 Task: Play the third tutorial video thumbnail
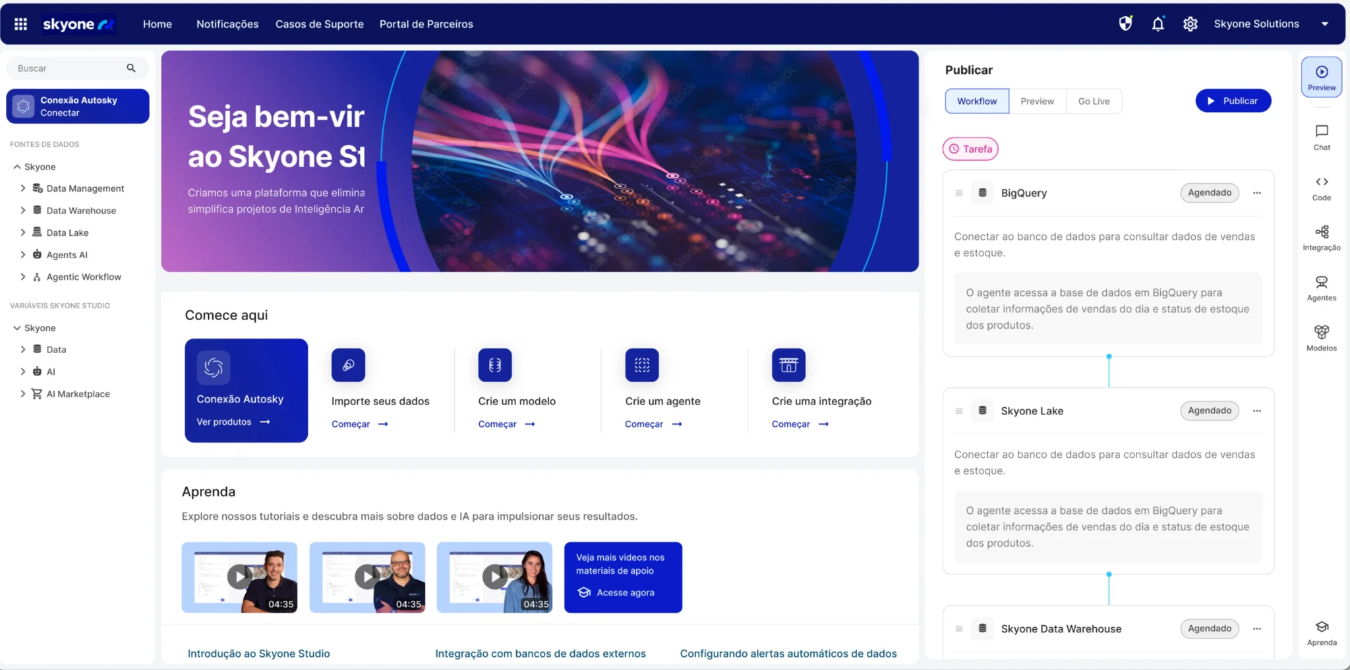(x=494, y=577)
